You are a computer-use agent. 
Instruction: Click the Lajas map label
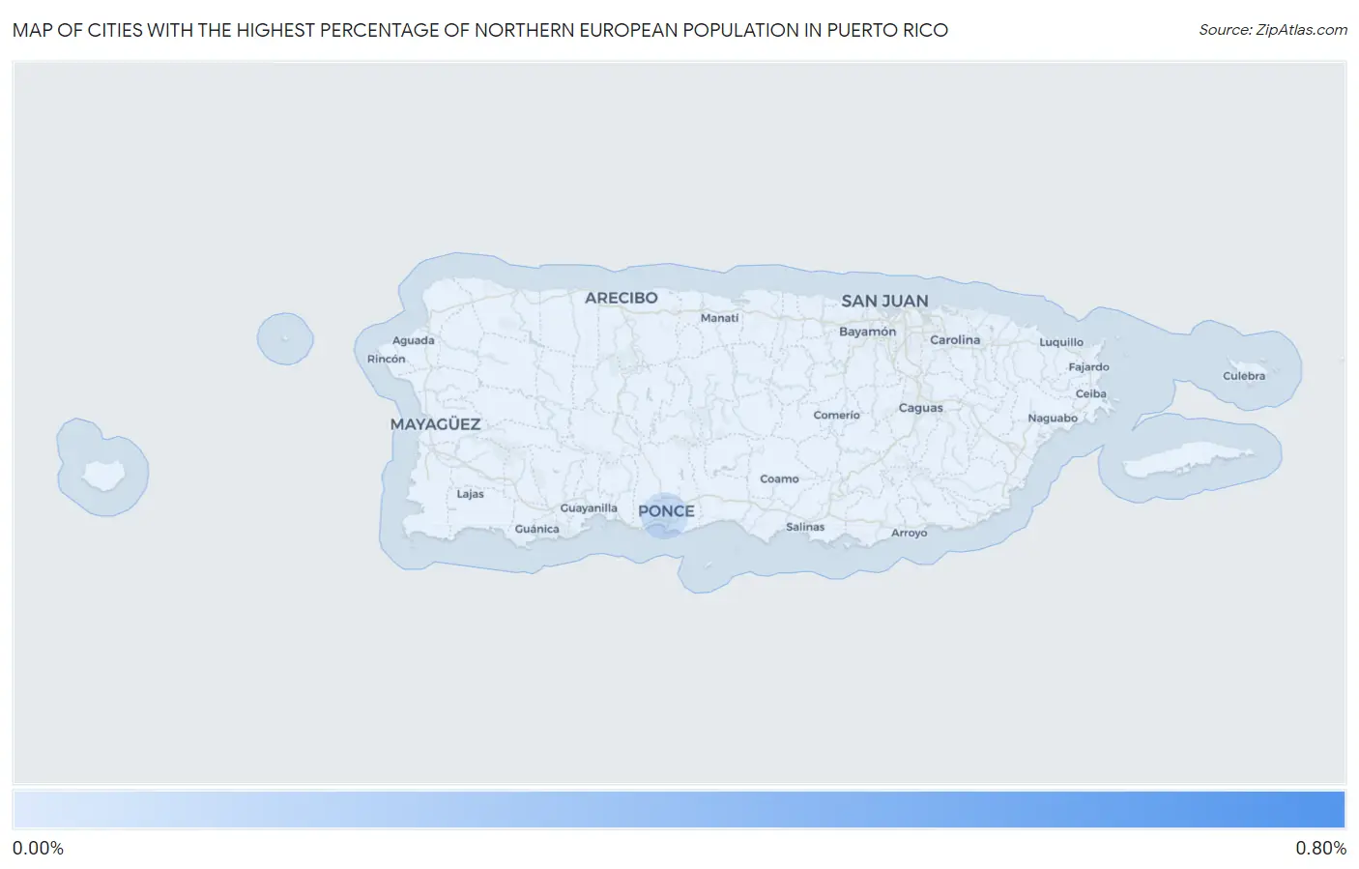(x=470, y=494)
